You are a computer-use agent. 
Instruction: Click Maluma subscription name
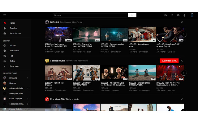tap(13, 83)
